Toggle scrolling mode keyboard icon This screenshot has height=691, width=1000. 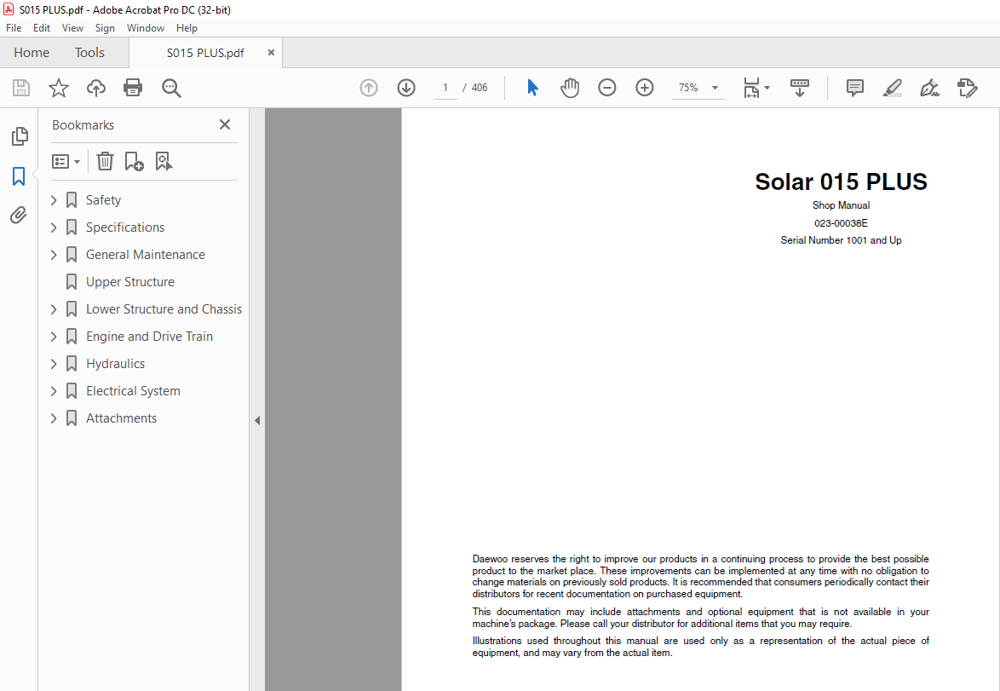[x=799, y=88]
